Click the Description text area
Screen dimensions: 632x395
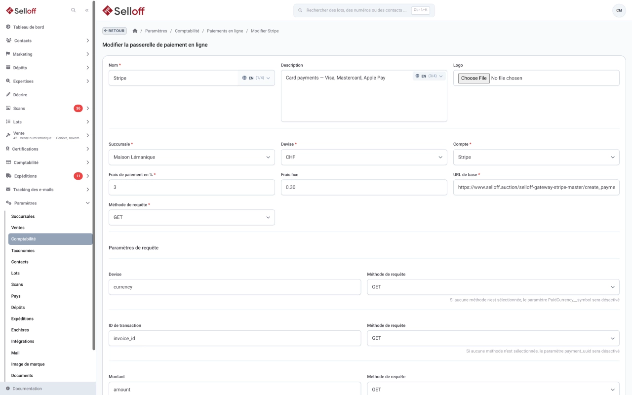point(364,96)
